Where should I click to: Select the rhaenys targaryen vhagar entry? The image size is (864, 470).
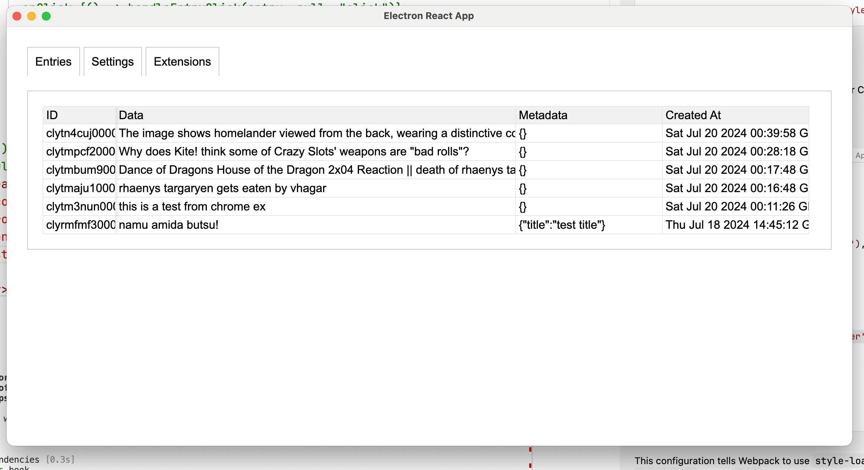pos(222,188)
